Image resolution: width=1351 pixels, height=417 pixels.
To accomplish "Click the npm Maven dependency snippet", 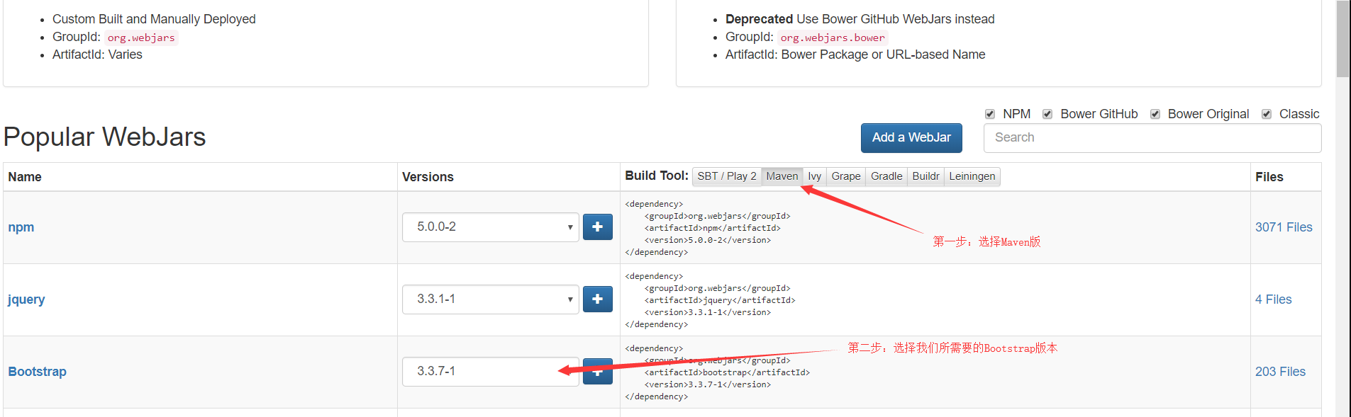I will 708,228.
